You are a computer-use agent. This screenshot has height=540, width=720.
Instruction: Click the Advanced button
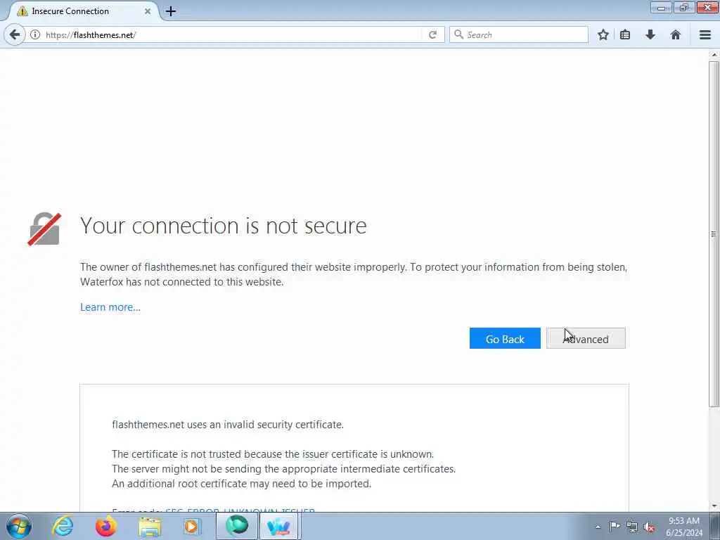(x=586, y=338)
